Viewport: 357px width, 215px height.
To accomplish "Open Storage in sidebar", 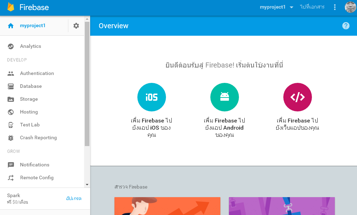I will [x=29, y=99].
